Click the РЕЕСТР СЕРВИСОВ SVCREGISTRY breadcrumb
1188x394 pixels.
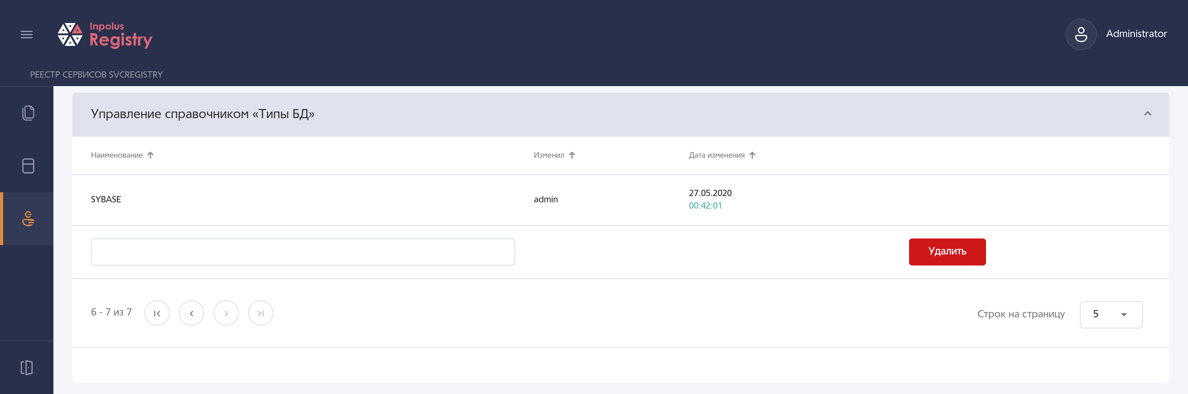(96, 75)
